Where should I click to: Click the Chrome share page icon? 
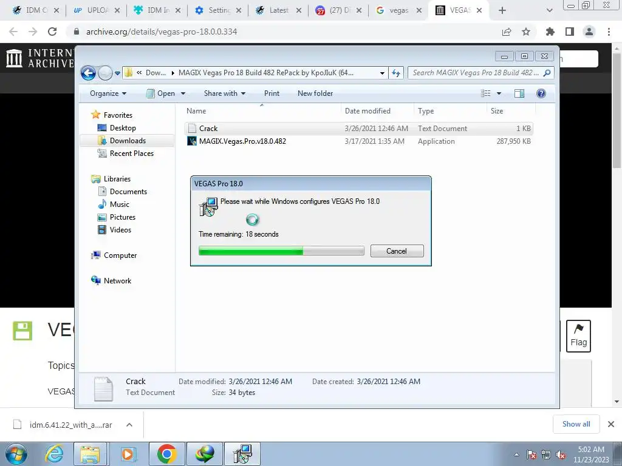click(507, 32)
